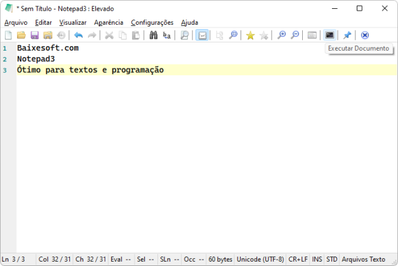Click the 'SLn --' status bar field
The image size is (398, 266).
tap(169, 260)
